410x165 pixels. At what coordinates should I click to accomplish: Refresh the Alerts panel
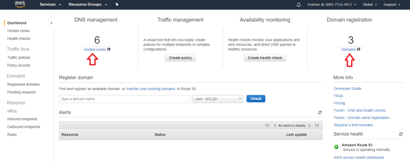click(320, 113)
